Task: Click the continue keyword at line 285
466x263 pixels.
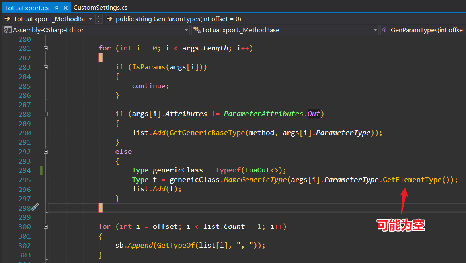Action: pyautogui.click(x=148, y=86)
